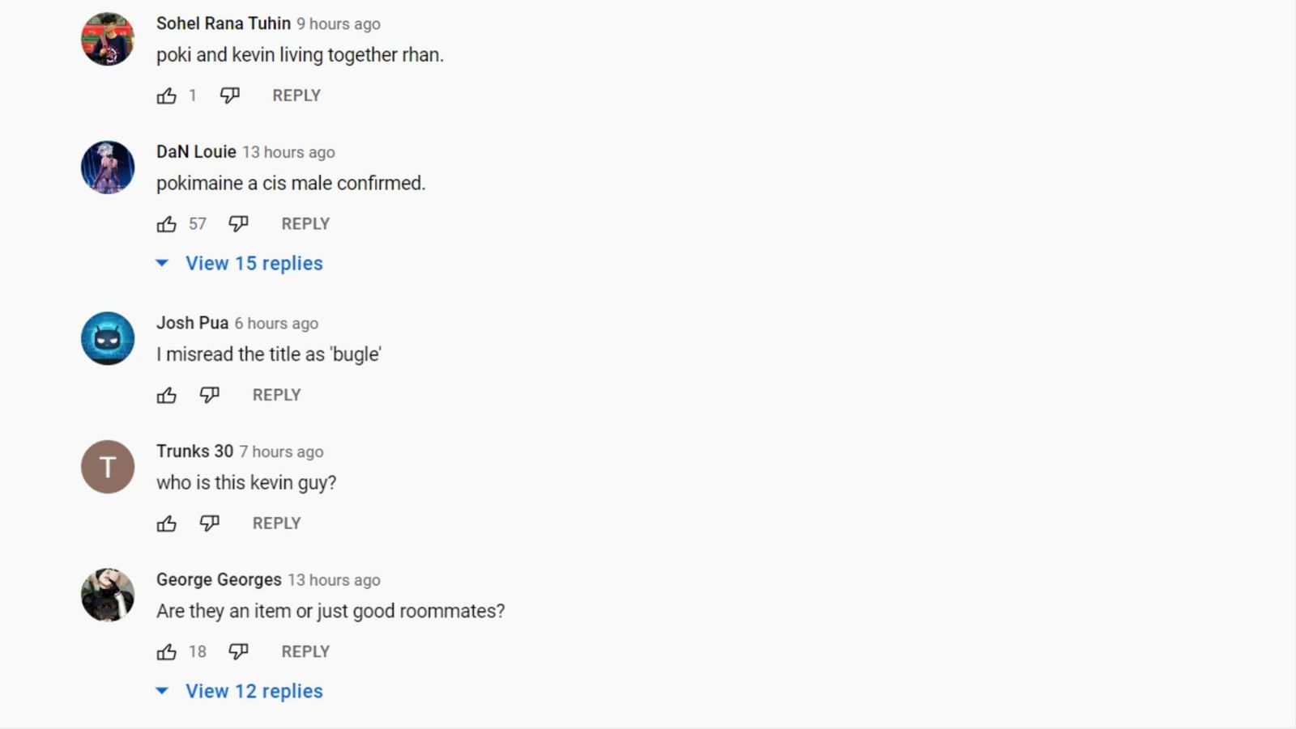Open George Georges' channel via username
This screenshot has height=729, width=1296.
pos(219,580)
